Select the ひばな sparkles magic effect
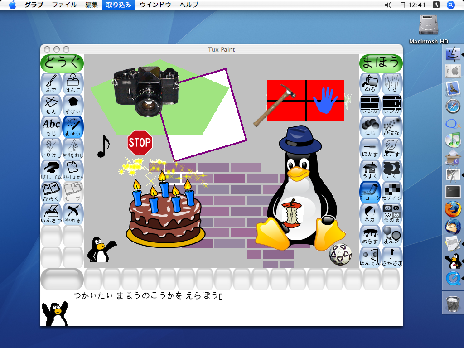Screen dimensions: 464x348 click(x=392, y=127)
